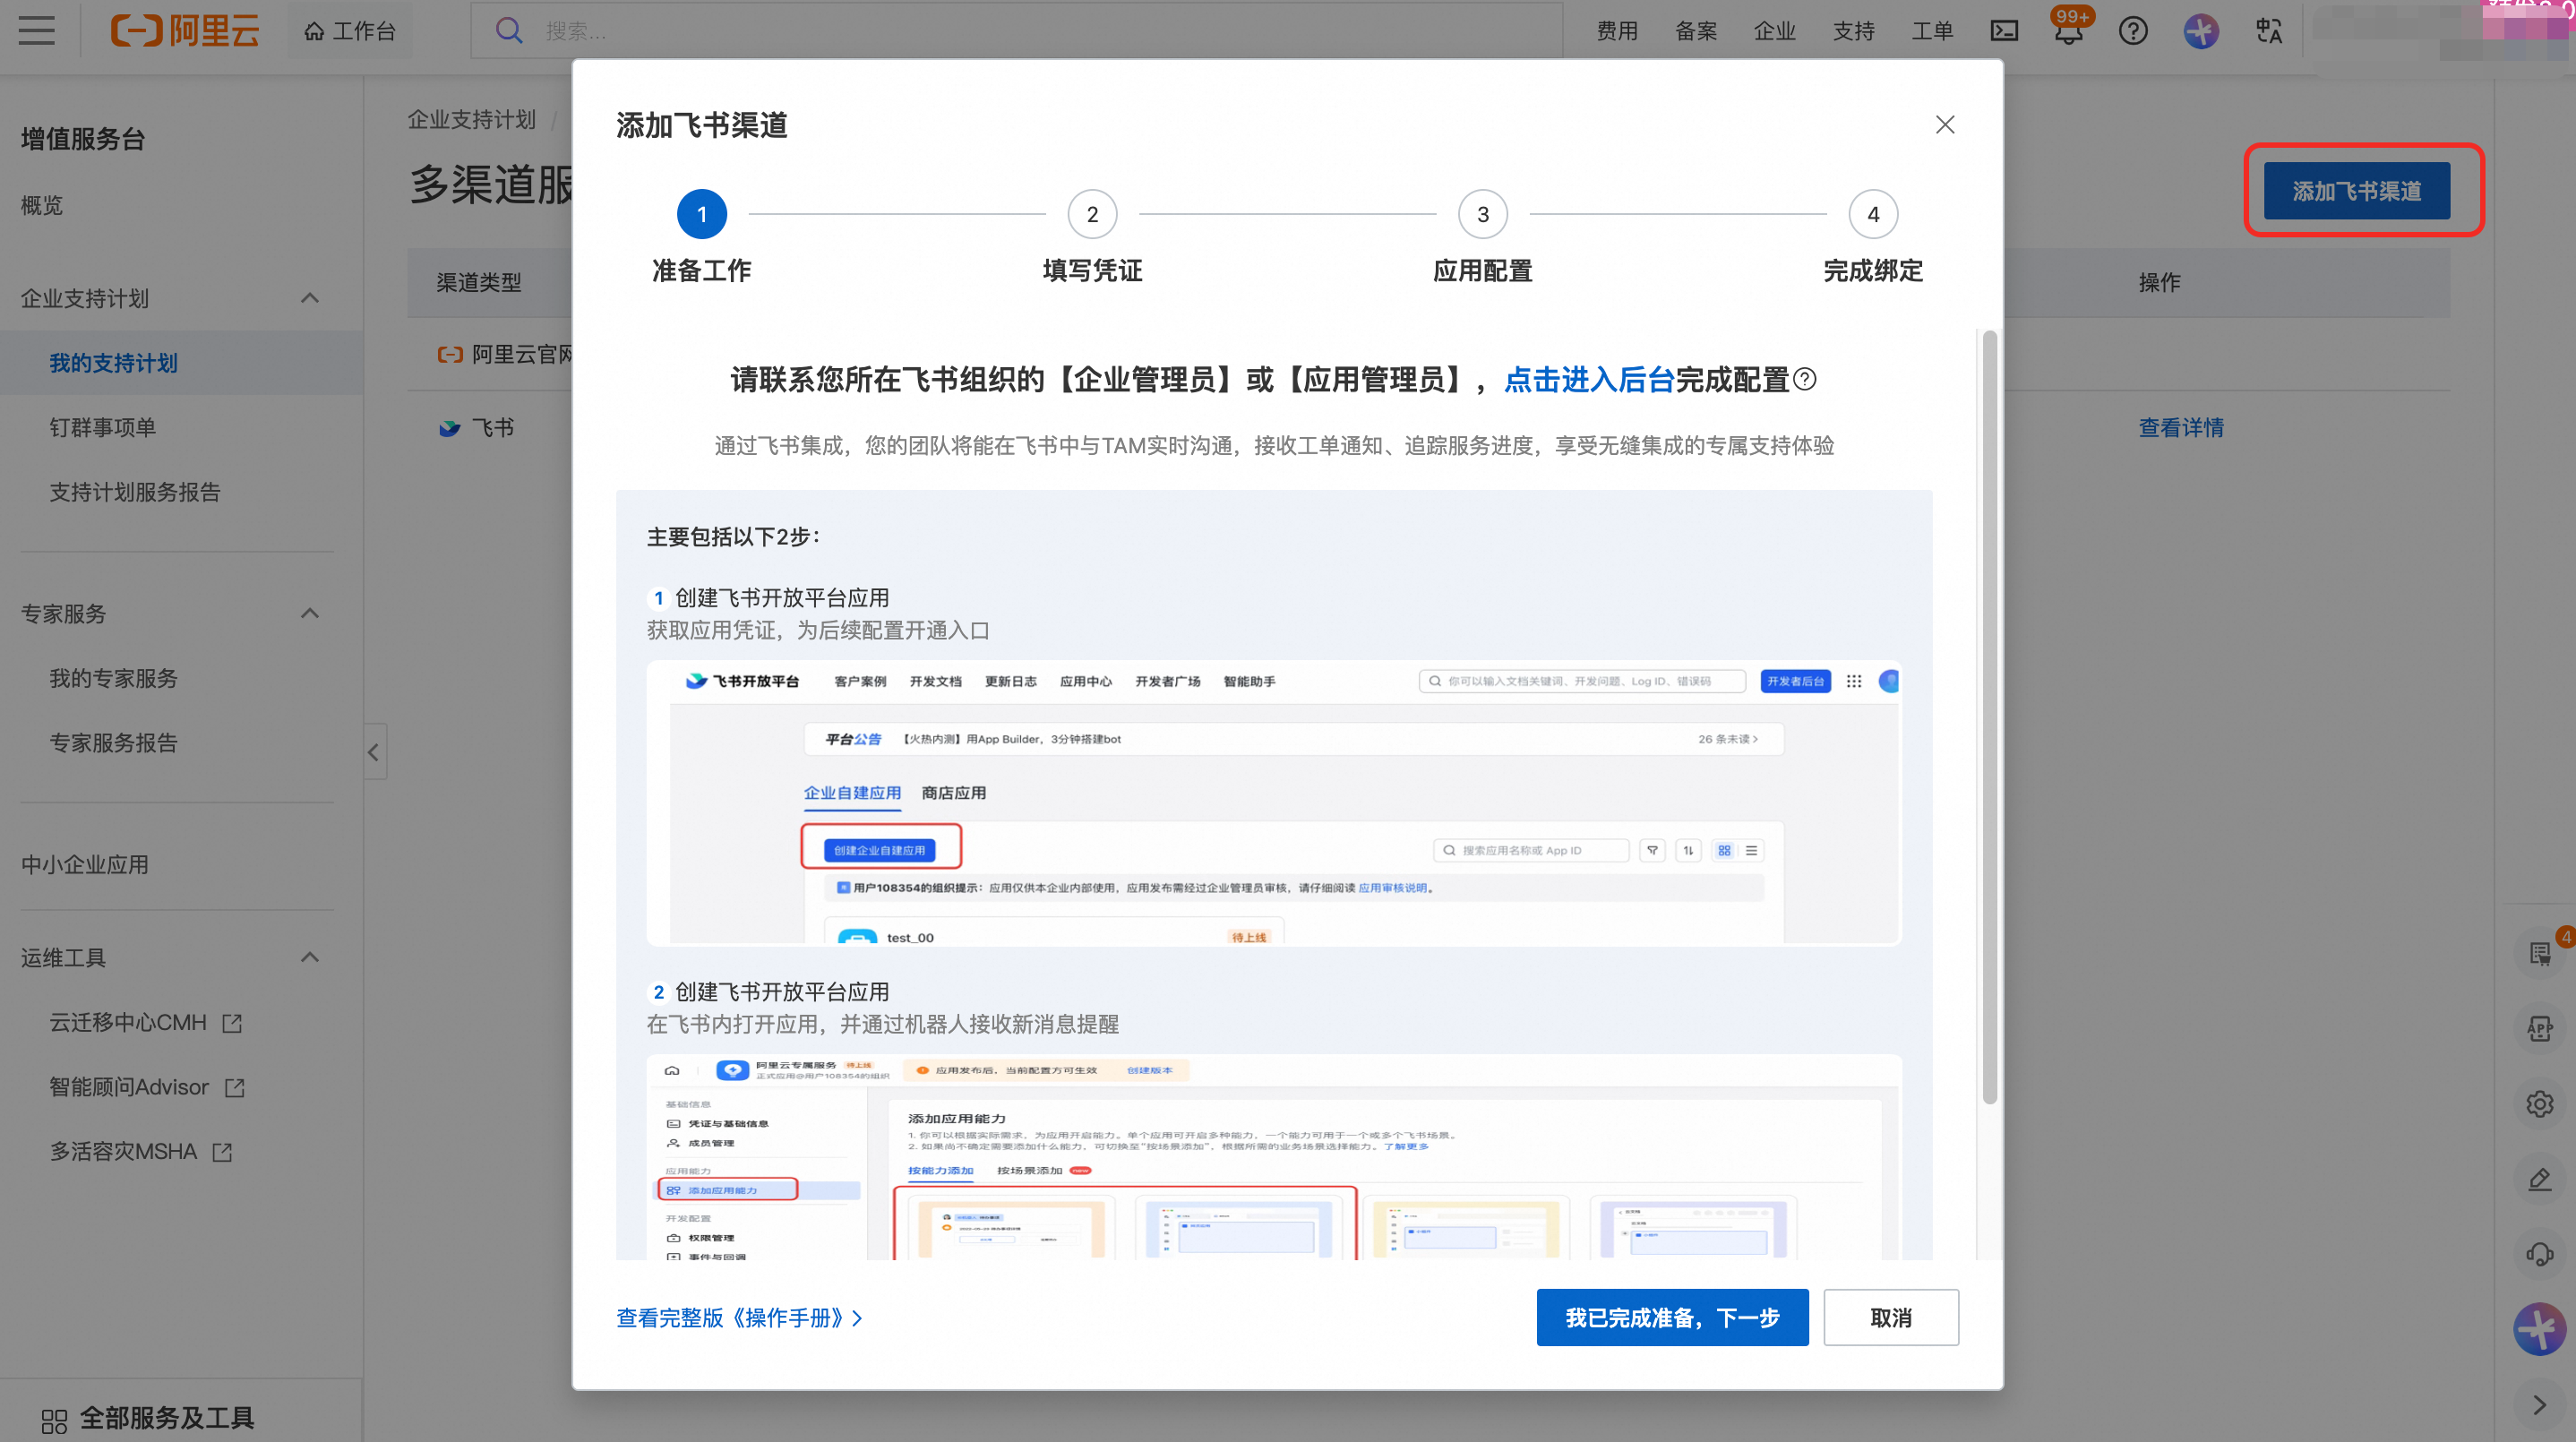Click 我已完成准备，下一步 button
Viewport: 2576px width, 1442px height.
coord(1672,1317)
